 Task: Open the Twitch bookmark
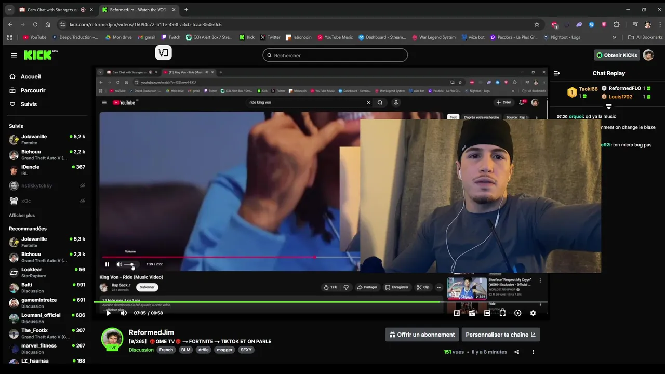point(171,37)
